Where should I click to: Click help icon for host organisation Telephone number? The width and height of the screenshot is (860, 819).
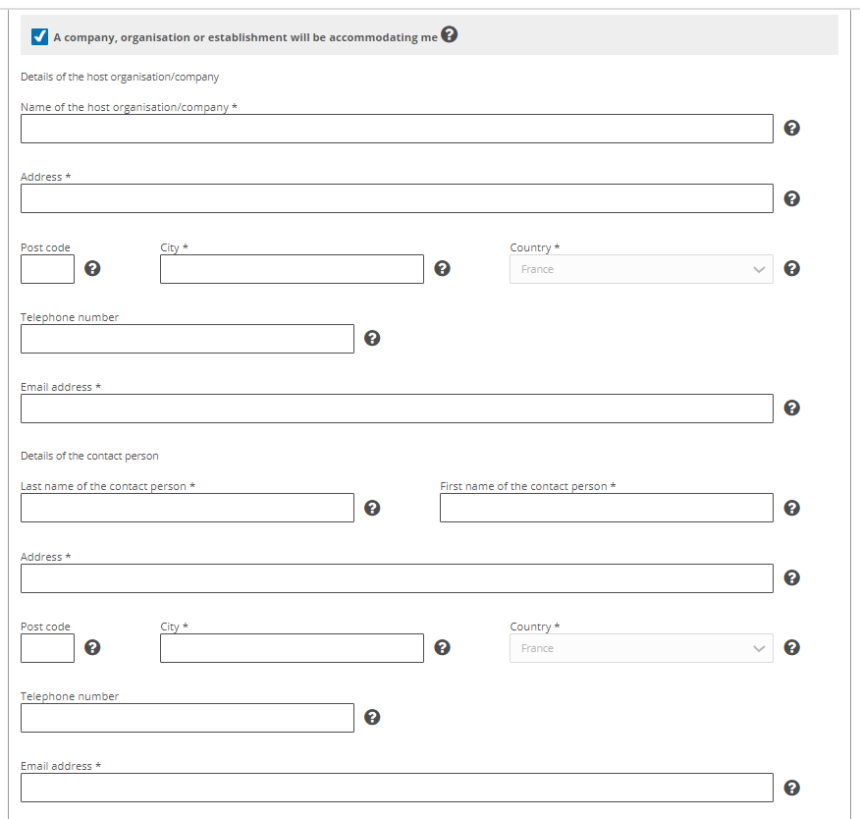pos(372,338)
